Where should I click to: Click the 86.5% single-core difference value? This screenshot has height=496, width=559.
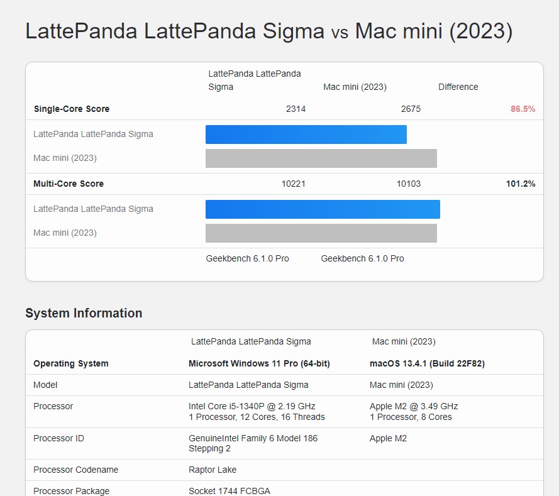tap(523, 109)
